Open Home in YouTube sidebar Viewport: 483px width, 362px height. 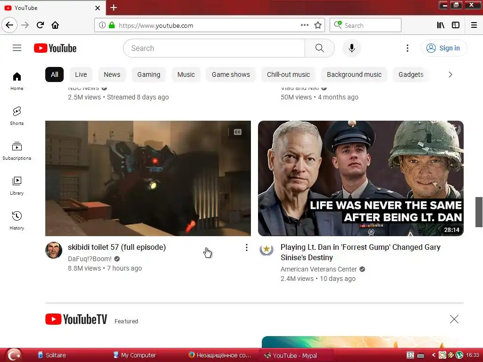(x=17, y=81)
